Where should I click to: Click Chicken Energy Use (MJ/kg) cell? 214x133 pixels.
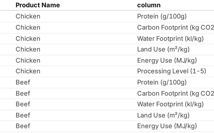tap(167, 61)
